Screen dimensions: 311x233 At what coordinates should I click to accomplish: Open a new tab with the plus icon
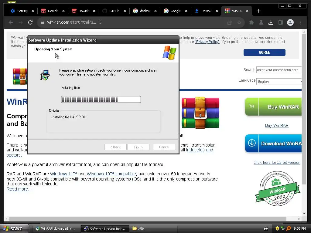coord(259,11)
